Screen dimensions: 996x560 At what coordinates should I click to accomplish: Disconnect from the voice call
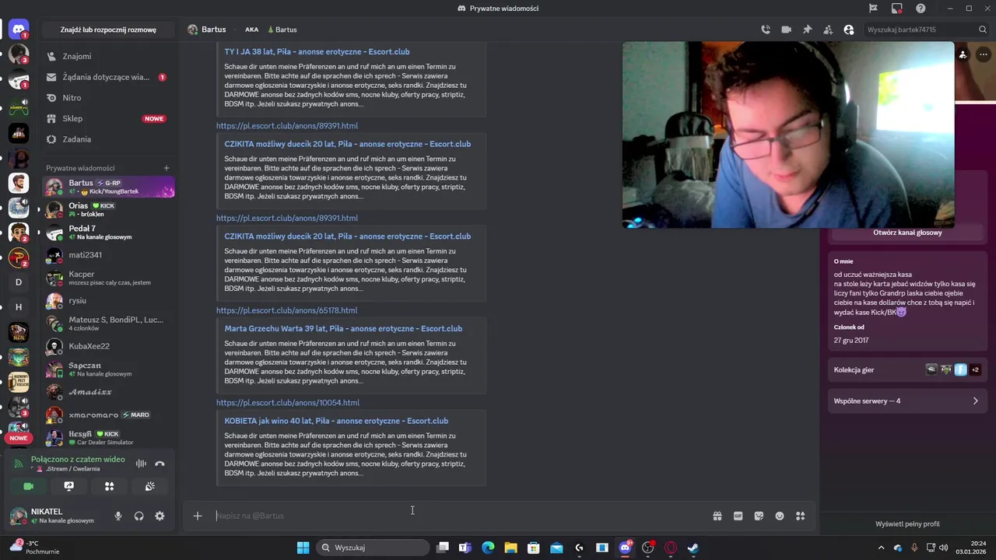pos(160,464)
